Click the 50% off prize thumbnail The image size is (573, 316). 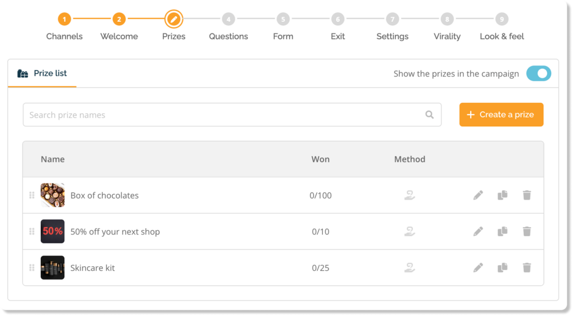[x=53, y=231]
